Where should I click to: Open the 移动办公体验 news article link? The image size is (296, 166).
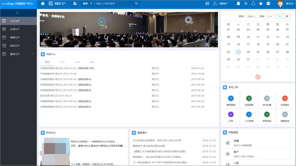tap(94, 141)
